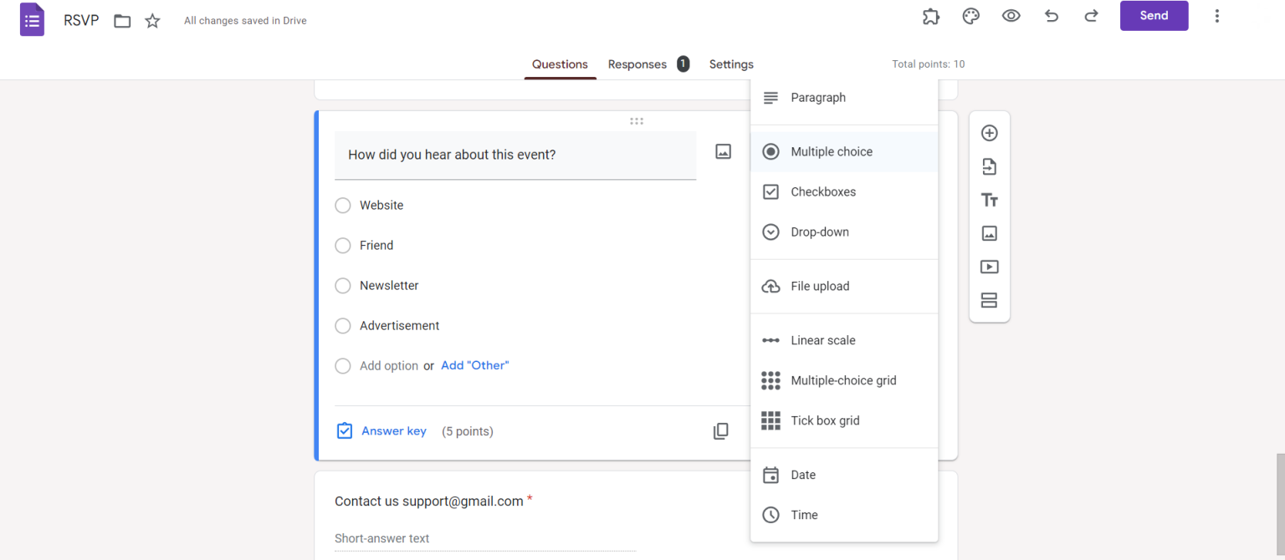Move form to folder icon

point(122,21)
